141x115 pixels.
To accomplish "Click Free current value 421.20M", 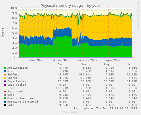I will point(62,88).
